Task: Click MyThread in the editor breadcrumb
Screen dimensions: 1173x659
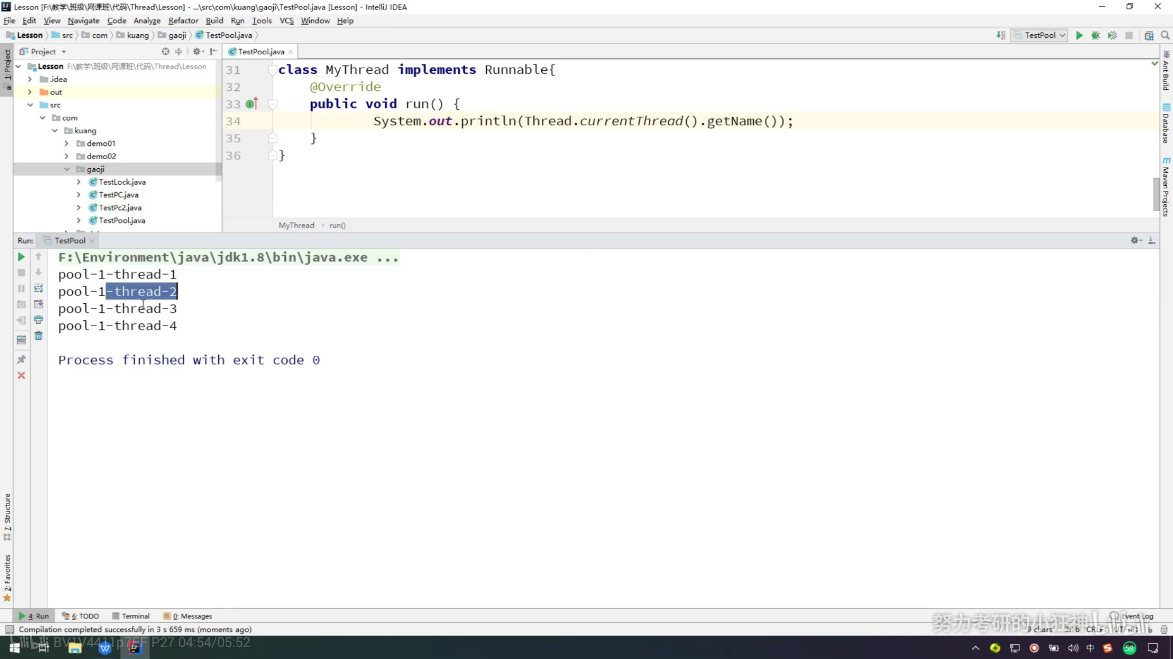Action: click(x=296, y=225)
